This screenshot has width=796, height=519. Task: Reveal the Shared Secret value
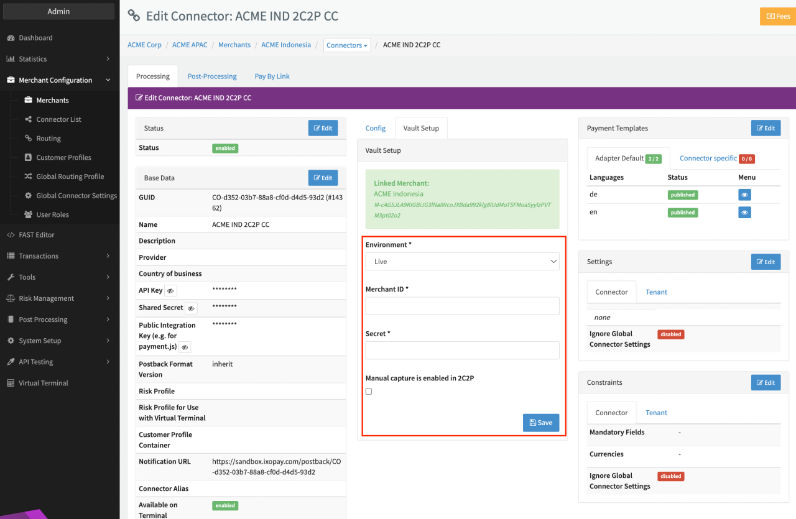192,308
